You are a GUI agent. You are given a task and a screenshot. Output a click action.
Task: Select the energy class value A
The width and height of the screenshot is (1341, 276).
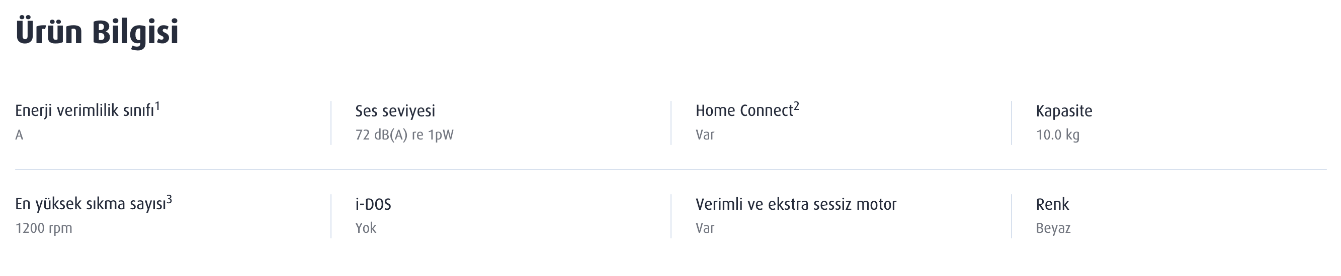tap(19, 135)
